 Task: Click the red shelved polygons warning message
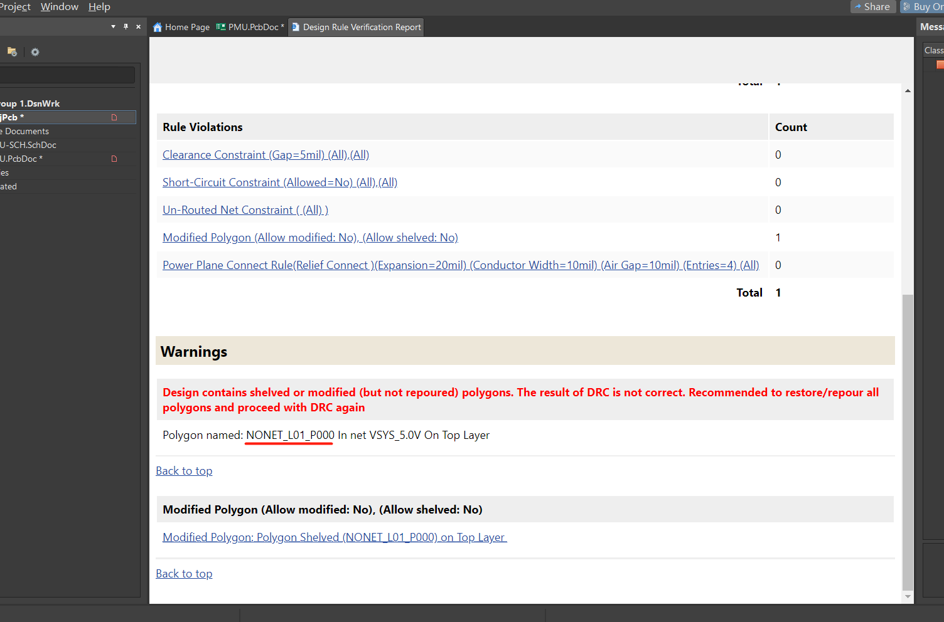click(x=521, y=400)
